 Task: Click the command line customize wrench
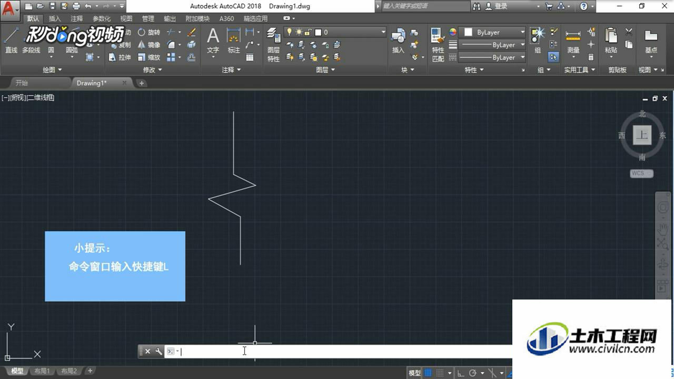158,352
